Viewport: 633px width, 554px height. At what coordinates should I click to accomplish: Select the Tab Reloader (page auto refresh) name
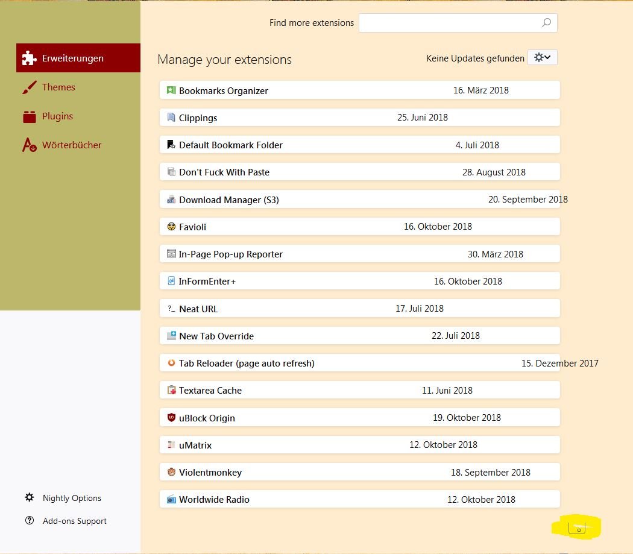click(247, 364)
